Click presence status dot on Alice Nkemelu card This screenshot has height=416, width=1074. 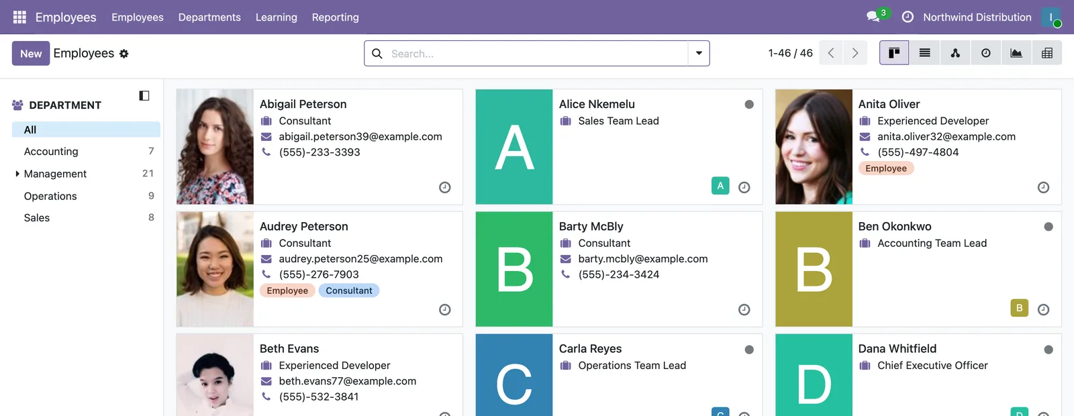(749, 105)
